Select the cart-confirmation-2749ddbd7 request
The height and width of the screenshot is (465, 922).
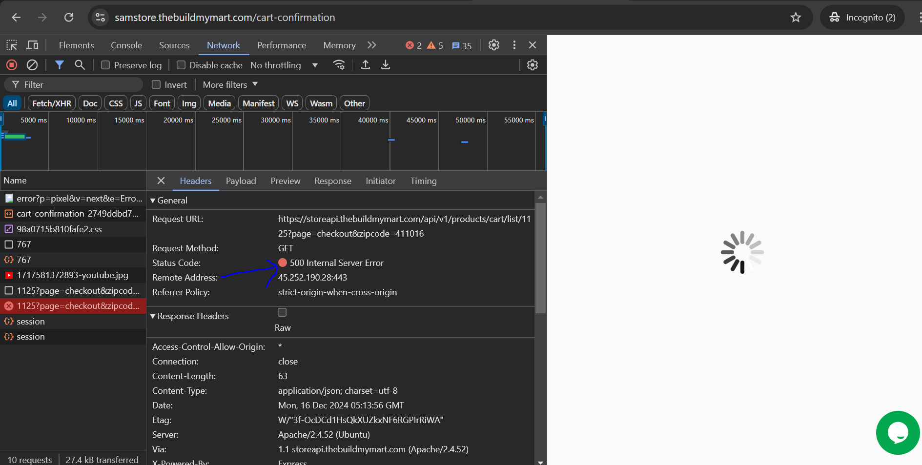tap(73, 214)
